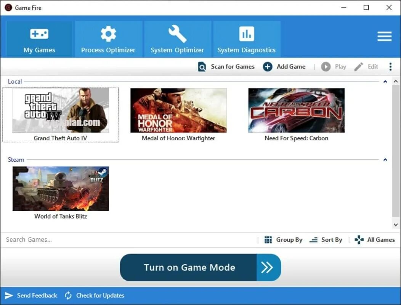The image size is (401, 305).
Task: Click the Check for Updates refresh icon
Action: click(x=68, y=295)
